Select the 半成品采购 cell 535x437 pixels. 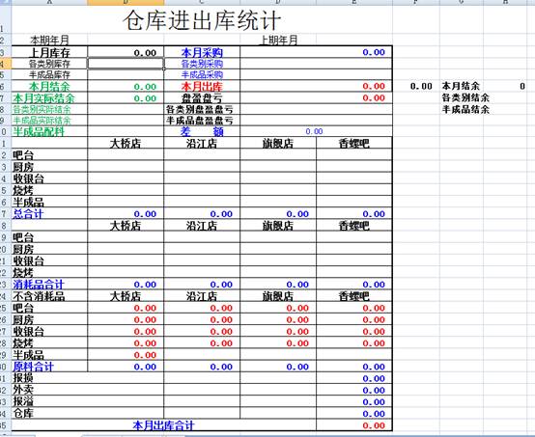202,74
